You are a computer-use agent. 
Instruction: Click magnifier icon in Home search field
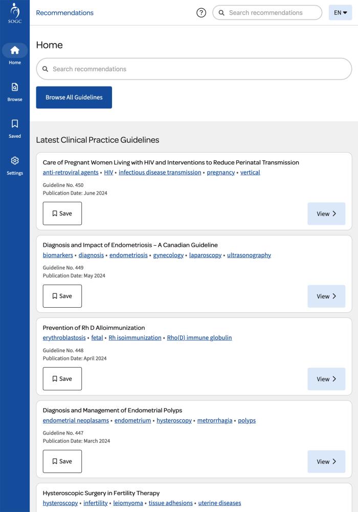point(46,69)
